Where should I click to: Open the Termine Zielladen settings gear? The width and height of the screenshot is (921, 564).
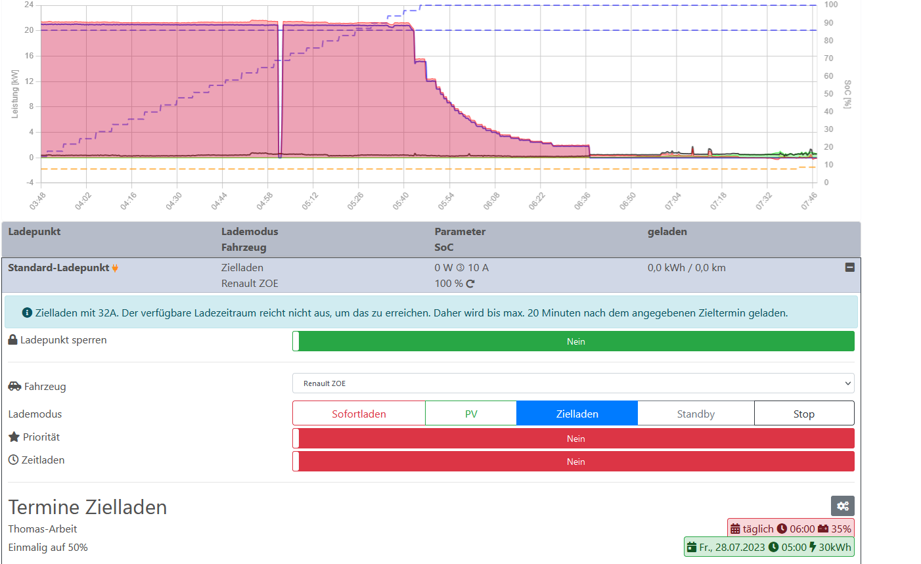(842, 506)
